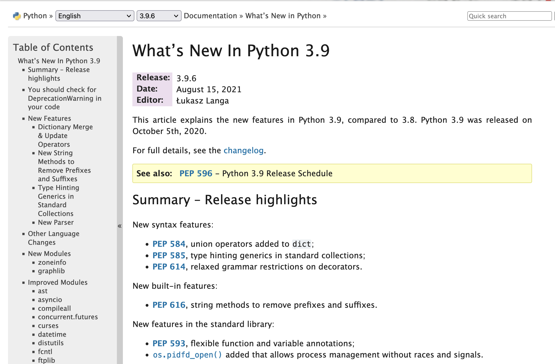
Task: Select concurrent.futures in the sidebar
Action: 68,317
